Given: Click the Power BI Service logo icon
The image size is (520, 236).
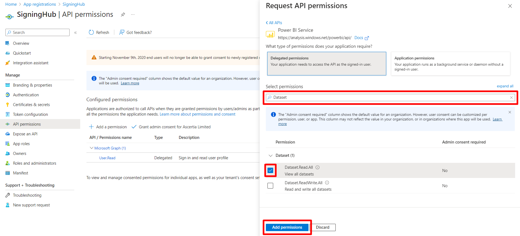Looking at the screenshot, I should click(270, 34).
